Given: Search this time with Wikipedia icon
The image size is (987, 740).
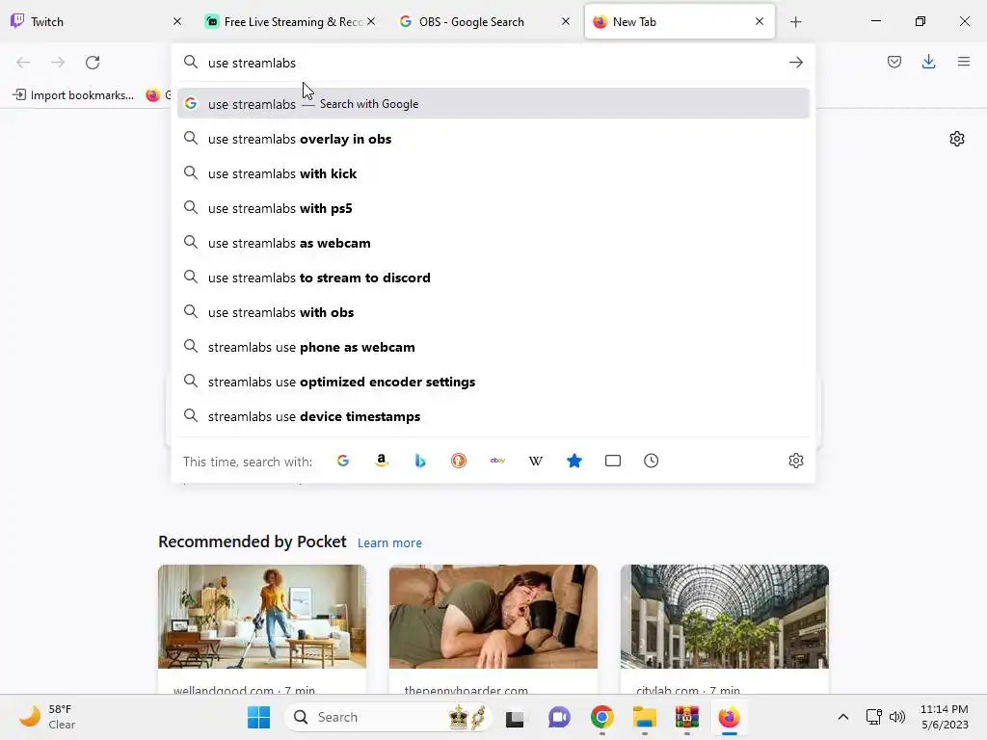Looking at the screenshot, I should (536, 461).
